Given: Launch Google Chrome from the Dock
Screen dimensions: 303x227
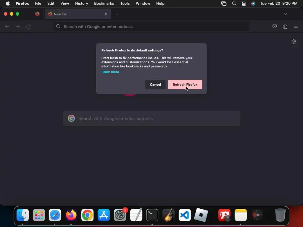Looking at the screenshot, I should point(87,215).
